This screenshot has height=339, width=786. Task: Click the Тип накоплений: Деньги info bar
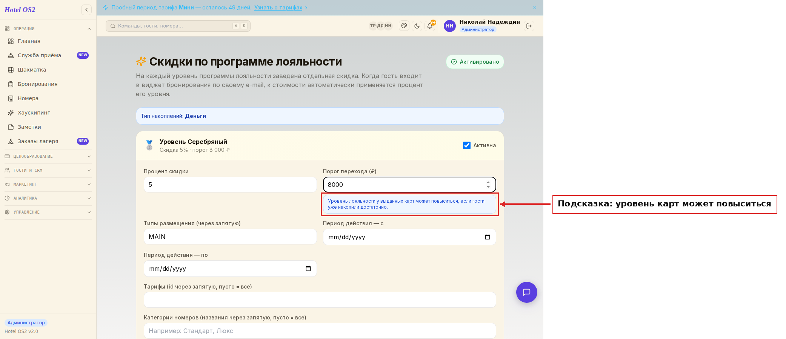320,116
